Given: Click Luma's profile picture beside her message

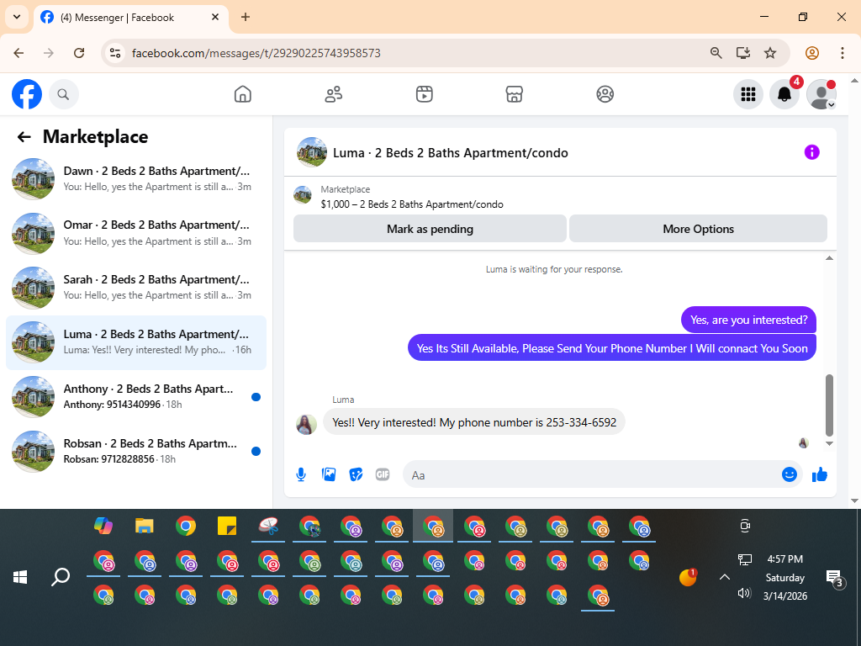Looking at the screenshot, I should (x=306, y=425).
